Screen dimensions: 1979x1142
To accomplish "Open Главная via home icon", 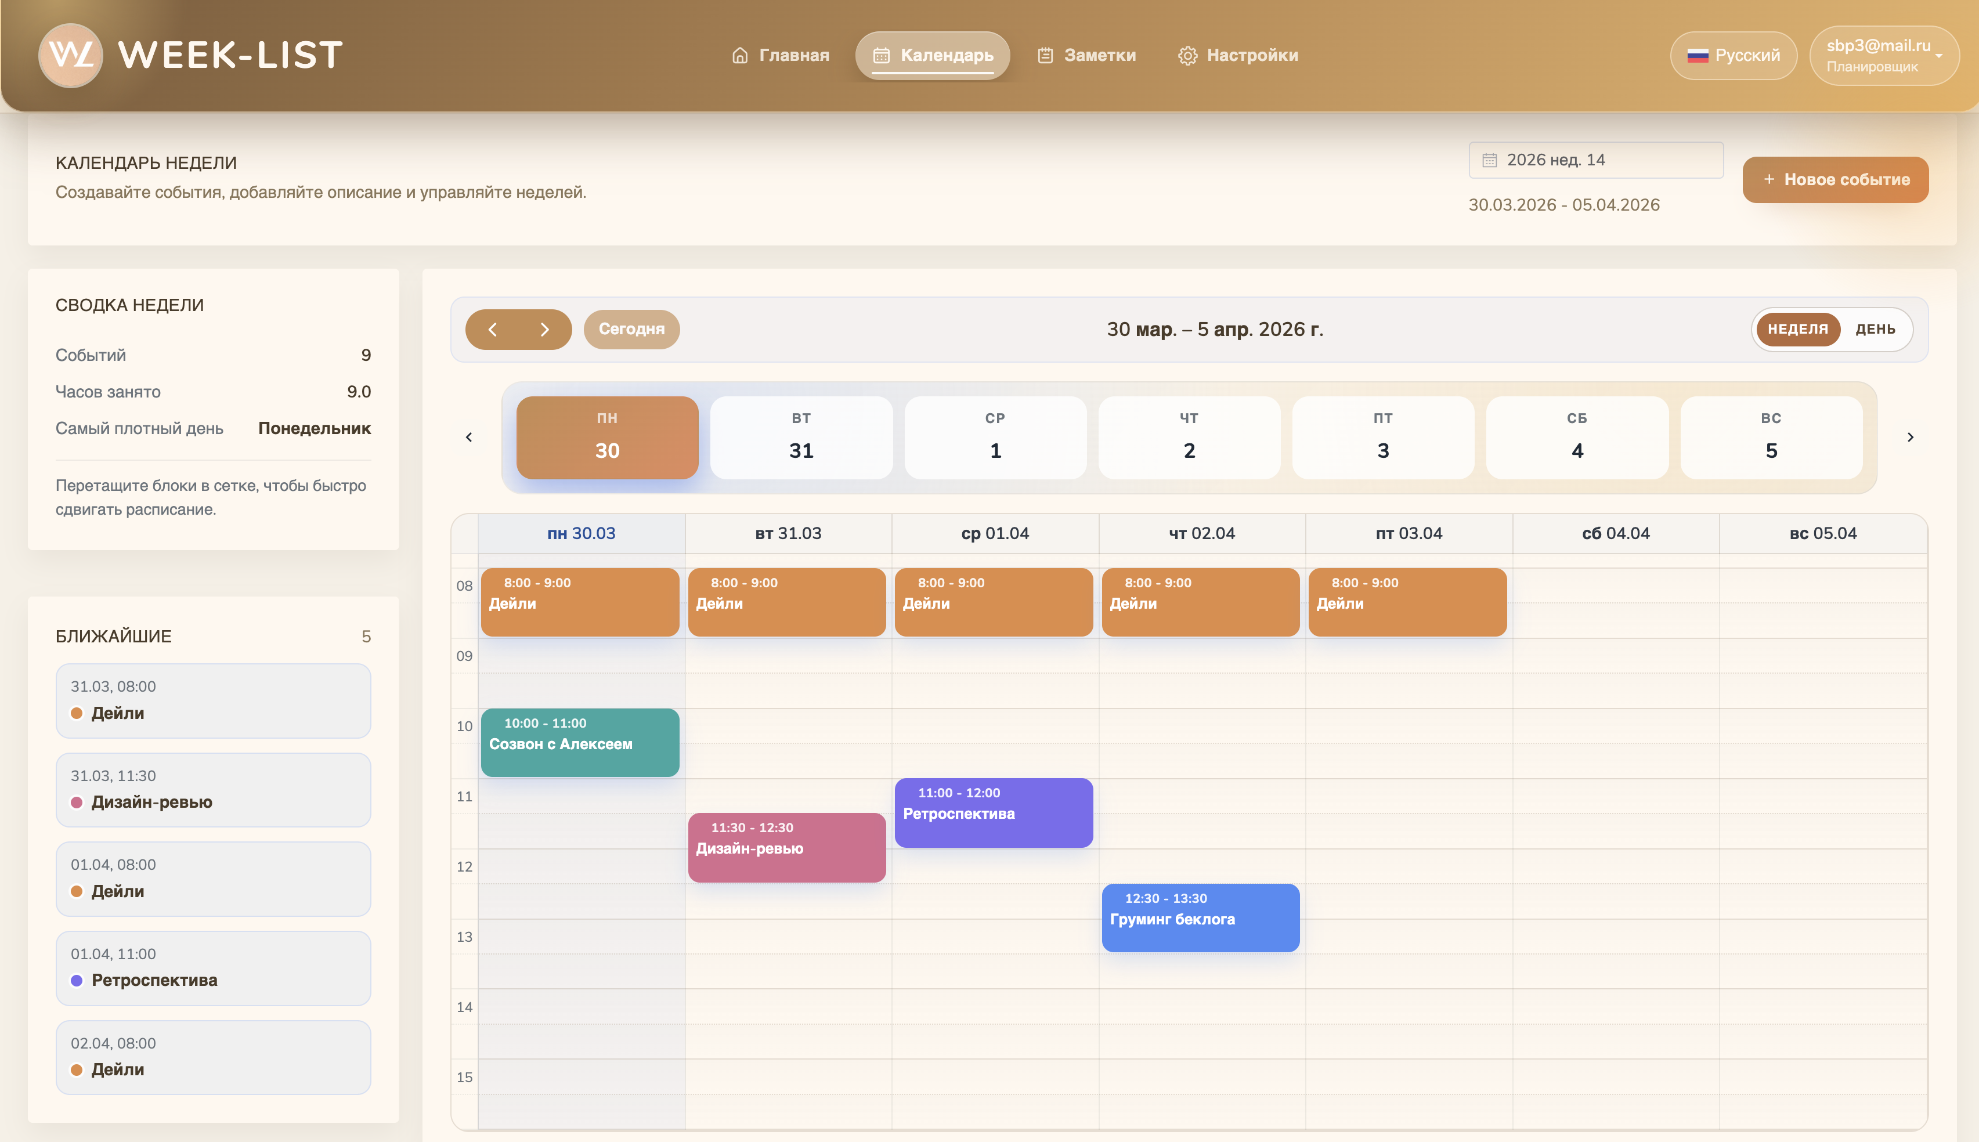I will coord(740,56).
